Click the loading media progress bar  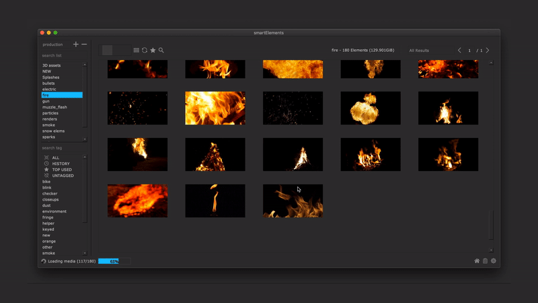114,261
